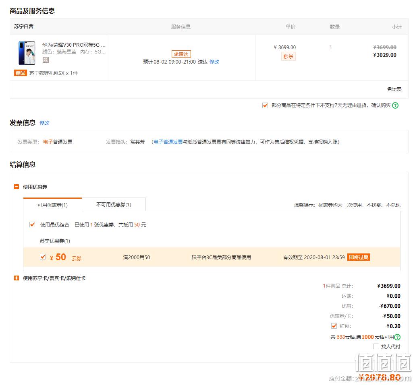Click the 免运费 shipping text
415x385 pixels.
tap(394, 89)
